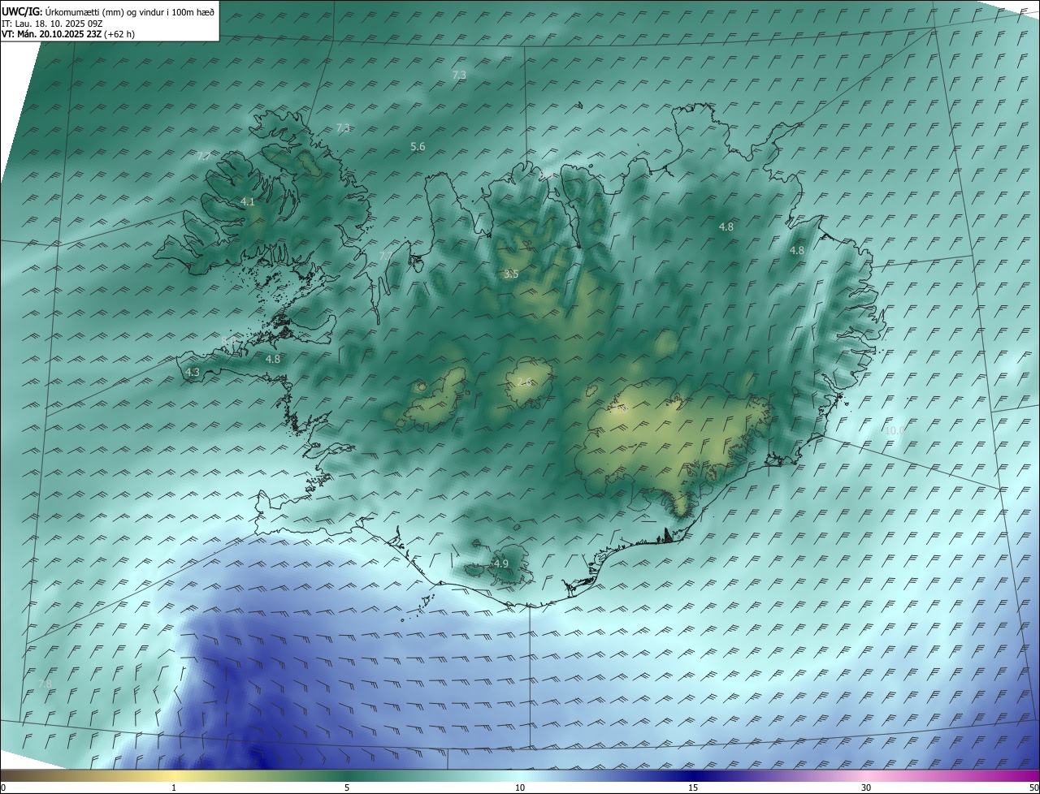Screen dimensions: 1040x794
Task: Click the 2.6 value label on the glacier
Action: (525, 382)
